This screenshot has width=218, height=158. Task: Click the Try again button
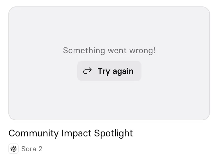(109, 71)
